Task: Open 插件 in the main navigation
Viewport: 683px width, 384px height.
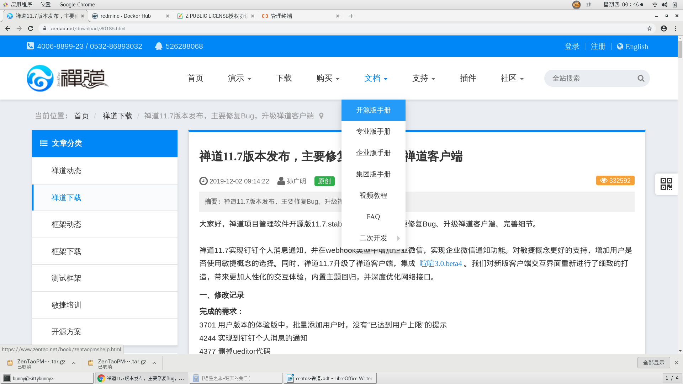Action: pyautogui.click(x=468, y=78)
